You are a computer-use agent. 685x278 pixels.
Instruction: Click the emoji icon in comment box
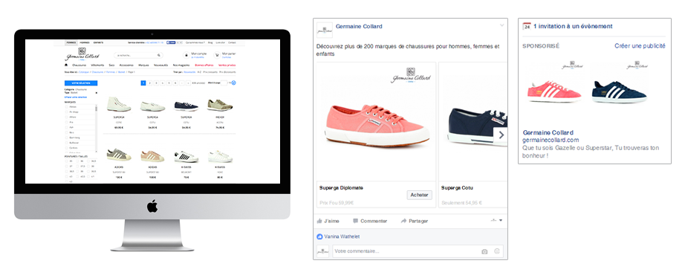click(x=497, y=251)
